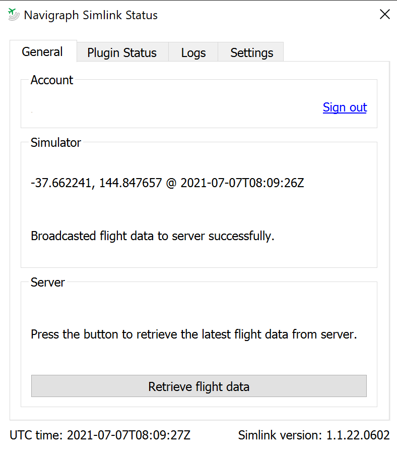The image size is (397, 449).
Task: Click the Simulator group heading
Action: coord(56,143)
